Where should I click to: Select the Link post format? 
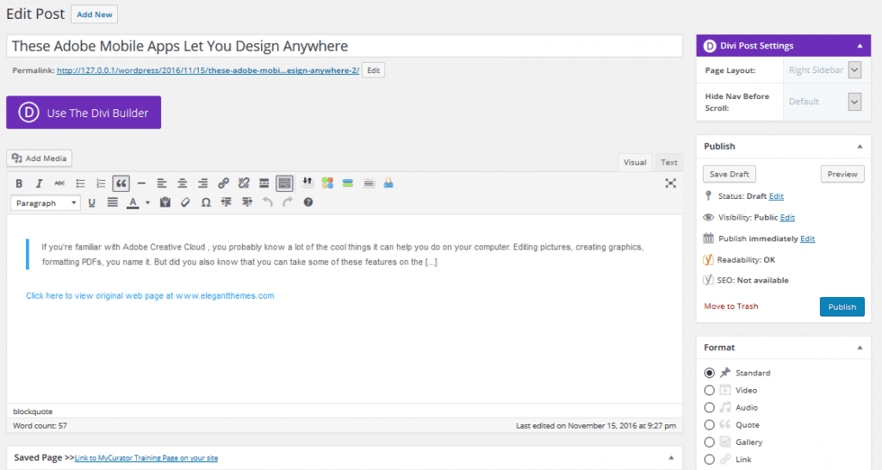[x=710, y=460]
